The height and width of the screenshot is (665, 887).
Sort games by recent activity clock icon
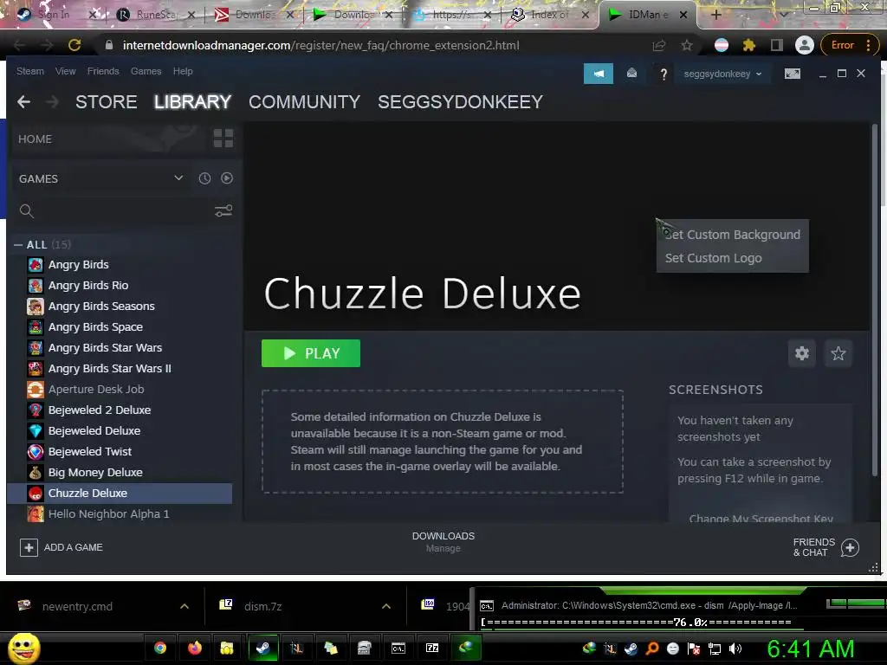tap(204, 178)
